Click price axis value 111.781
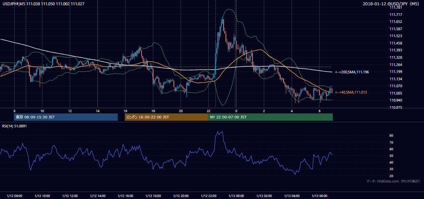 click(395, 7)
